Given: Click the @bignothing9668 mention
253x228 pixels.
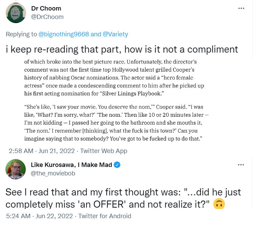Looking at the screenshot, I should click(64, 34).
